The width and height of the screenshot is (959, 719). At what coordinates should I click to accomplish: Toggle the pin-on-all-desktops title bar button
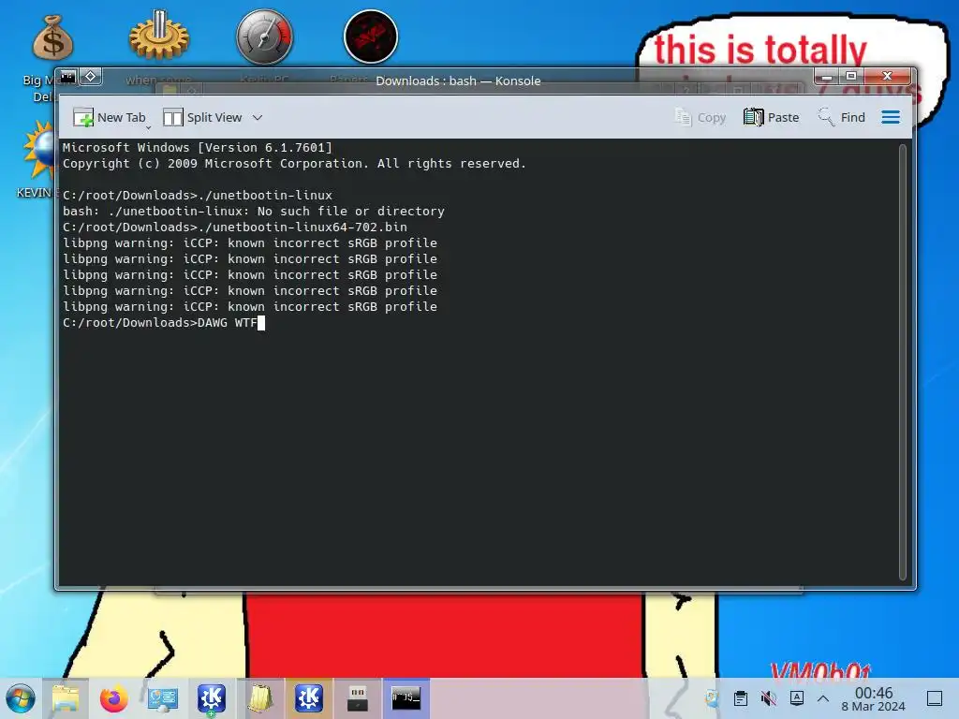point(91,77)
